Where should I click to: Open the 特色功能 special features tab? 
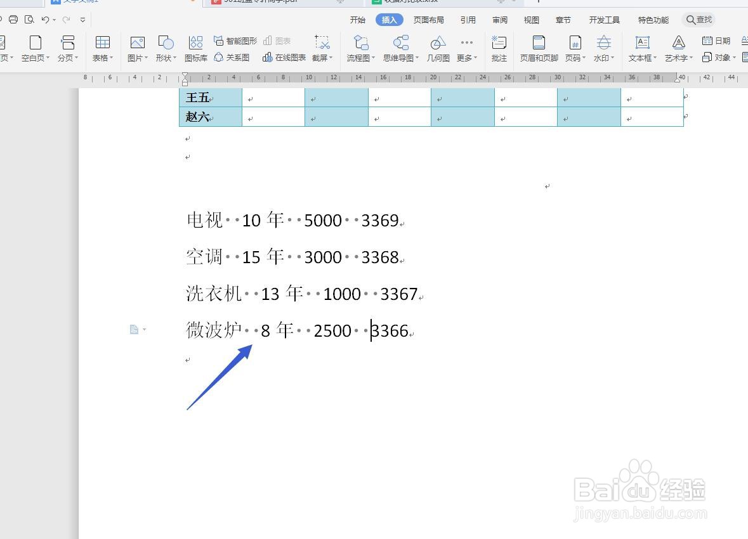[653, 20]
